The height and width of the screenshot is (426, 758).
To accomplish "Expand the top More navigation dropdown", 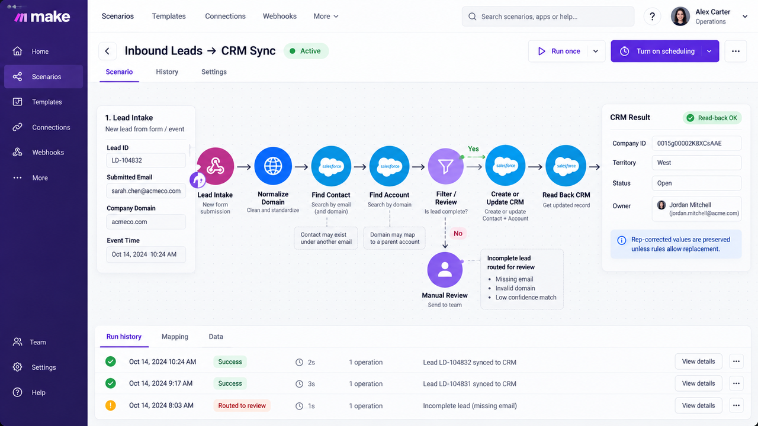I will tap(326, 17).
